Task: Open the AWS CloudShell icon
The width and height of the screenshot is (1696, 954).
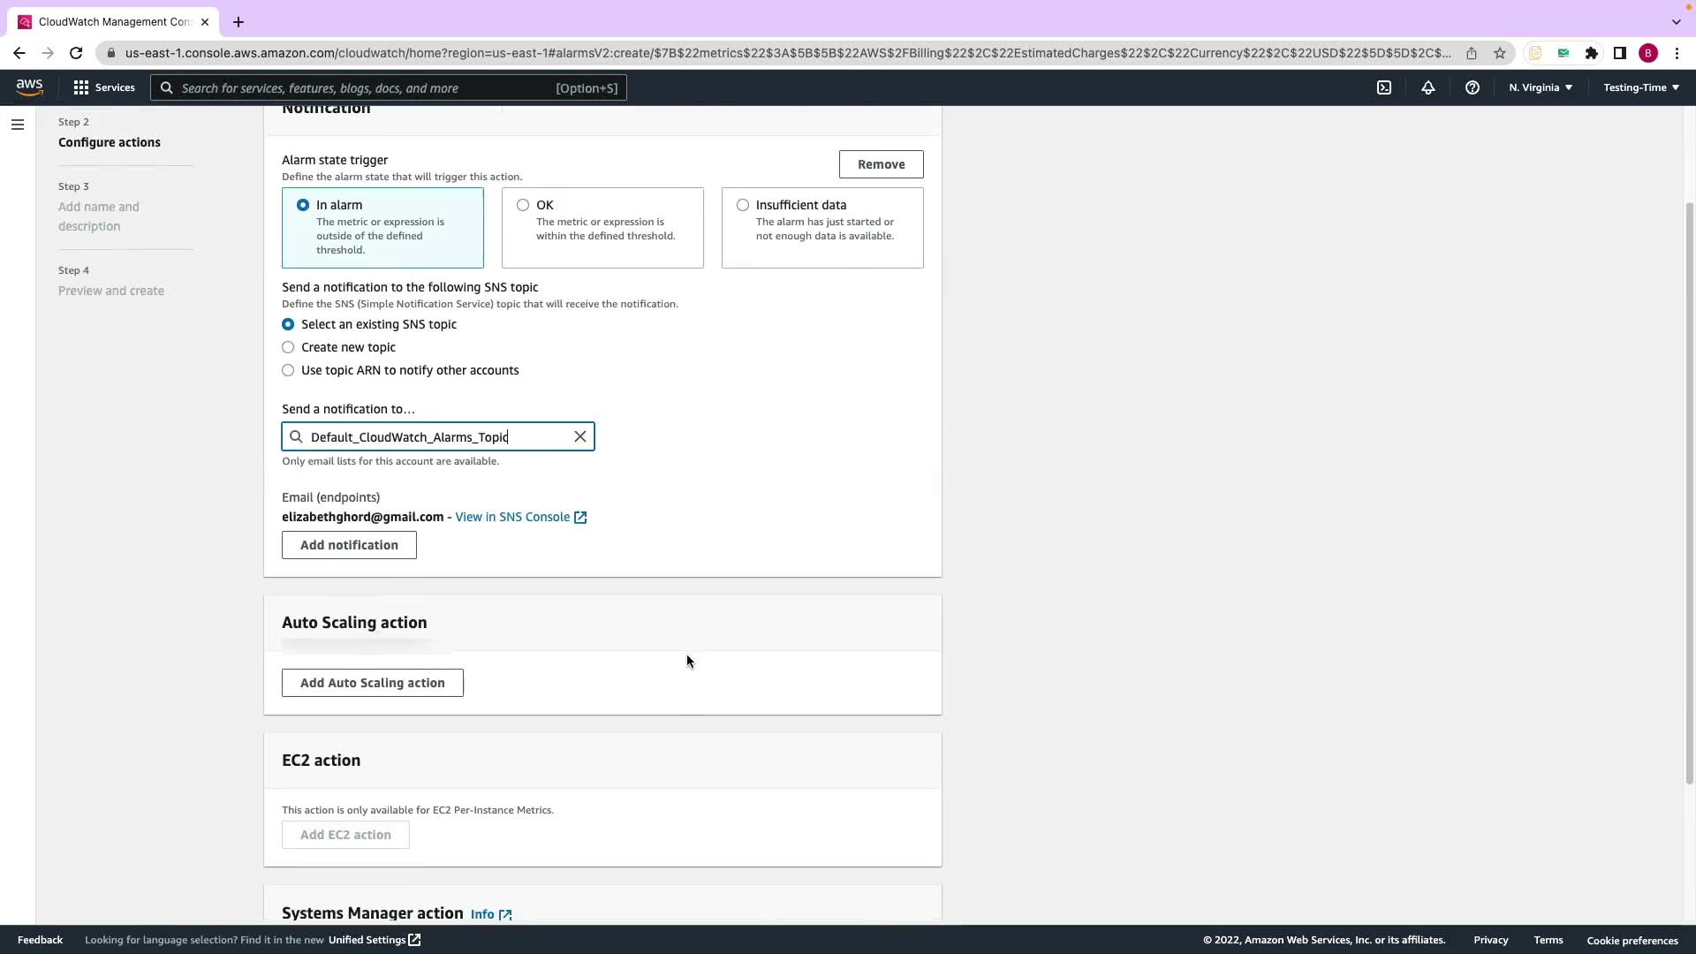Action: point(1384,87)
